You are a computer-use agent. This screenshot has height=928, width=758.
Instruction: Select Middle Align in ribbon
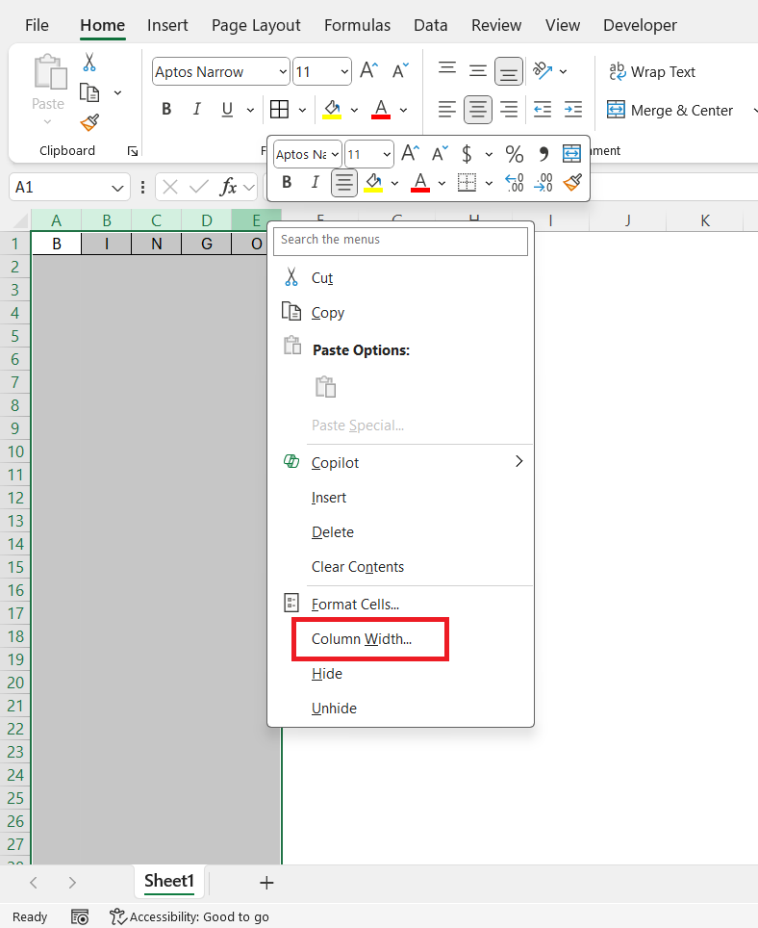[478, 71]
